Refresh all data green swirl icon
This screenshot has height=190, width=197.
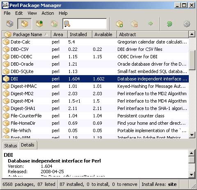[170, 24]
